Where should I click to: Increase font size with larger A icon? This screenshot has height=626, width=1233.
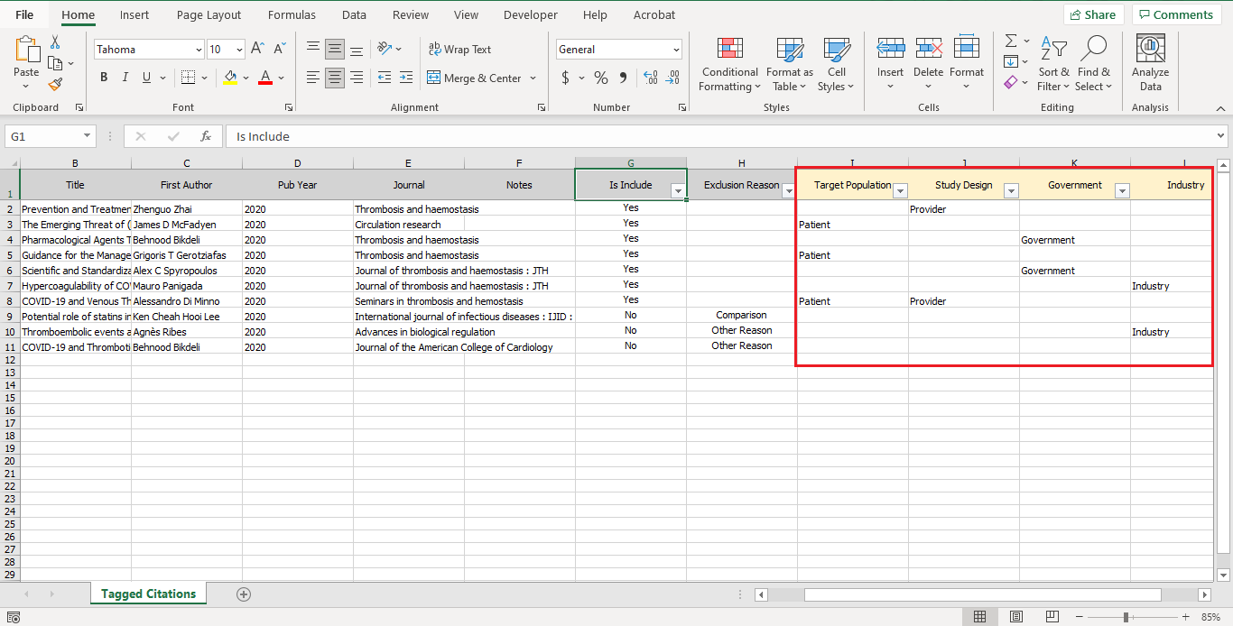(258, 50)
